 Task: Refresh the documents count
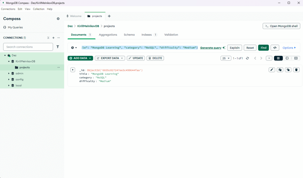point(247,58)
